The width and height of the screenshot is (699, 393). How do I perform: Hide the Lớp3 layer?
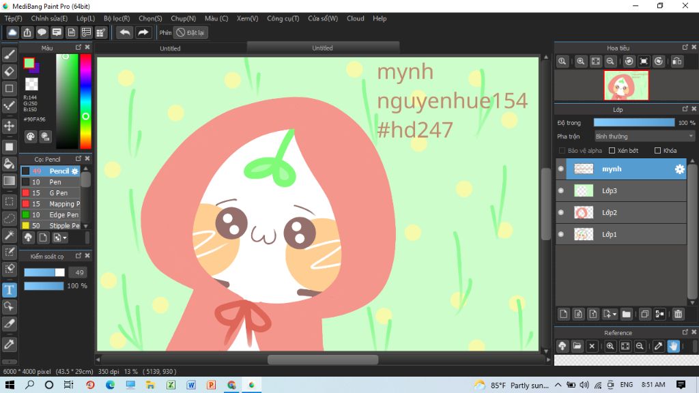click(x=561, y=191)
